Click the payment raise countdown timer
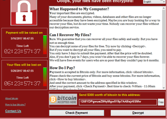 click(22, 51)
